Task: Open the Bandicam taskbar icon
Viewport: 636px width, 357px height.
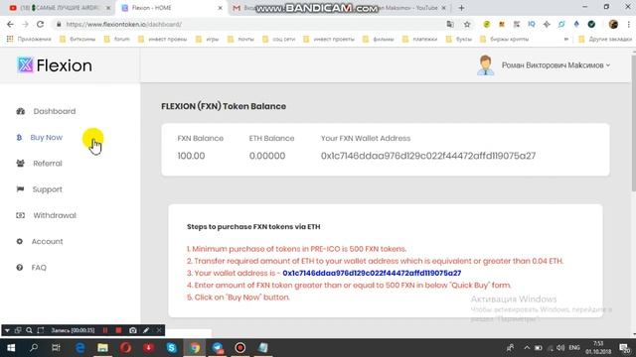Action: point(240,348)
